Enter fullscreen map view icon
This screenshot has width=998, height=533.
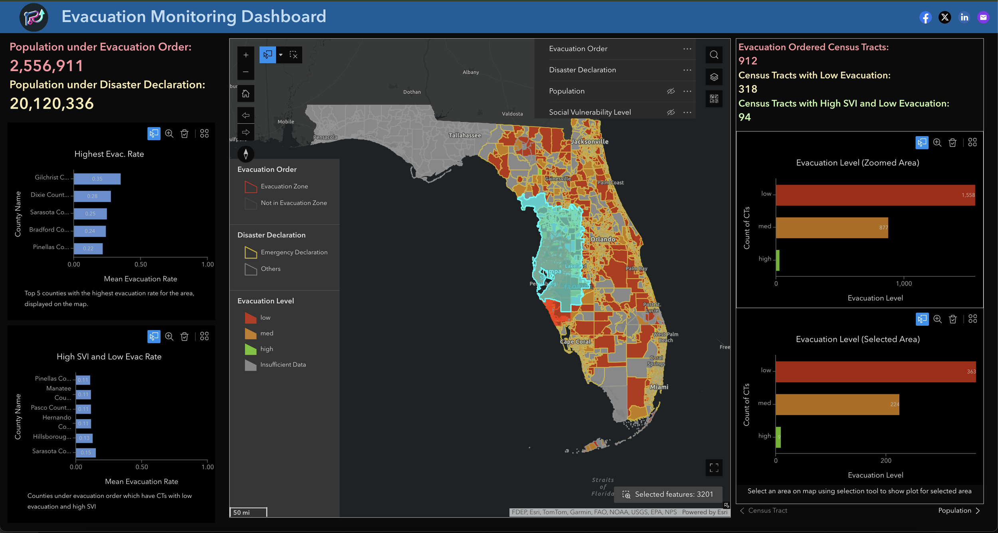(x=714, y=468)
